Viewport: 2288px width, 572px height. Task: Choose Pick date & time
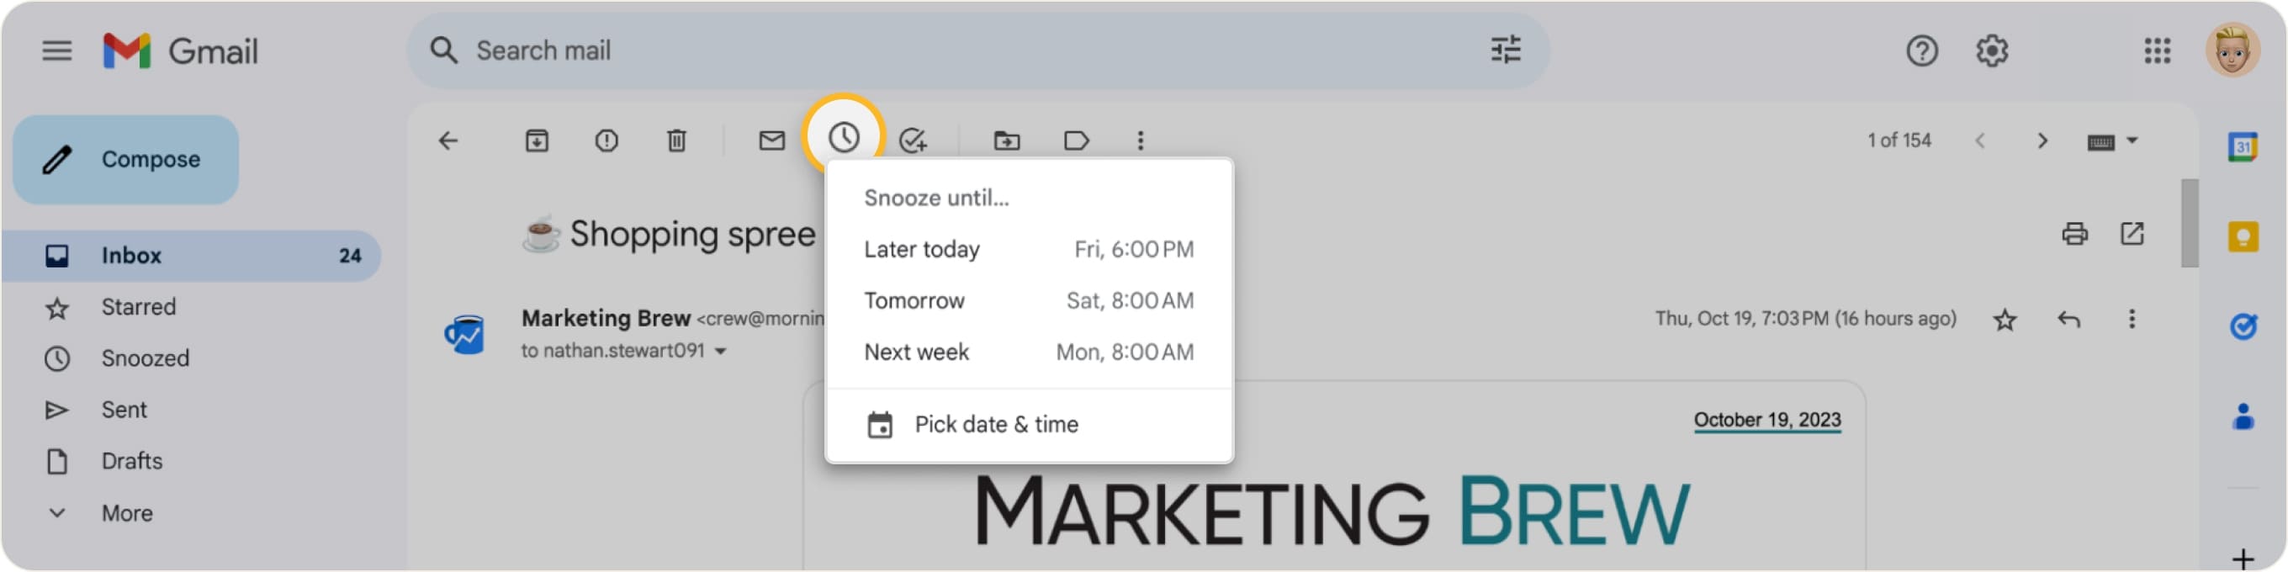click(x=997, y=424)
